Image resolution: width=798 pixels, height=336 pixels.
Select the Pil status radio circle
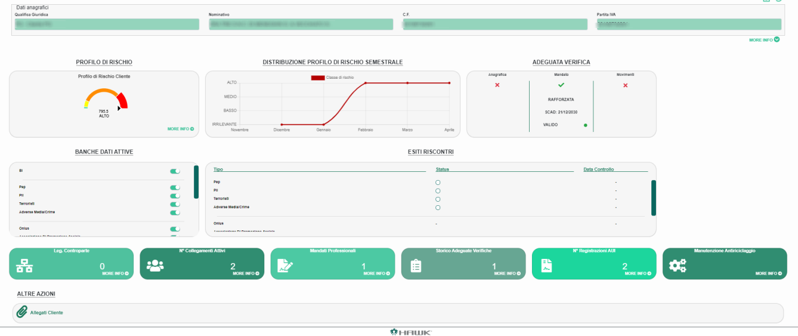click(x=438, y=191)
